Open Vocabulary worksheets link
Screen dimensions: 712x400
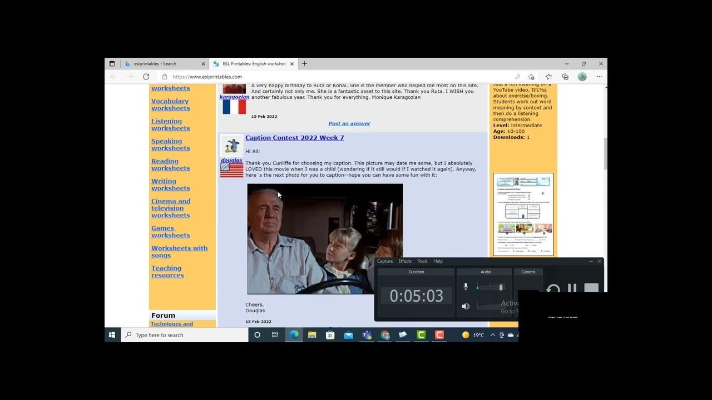click(x=170, y=104)
